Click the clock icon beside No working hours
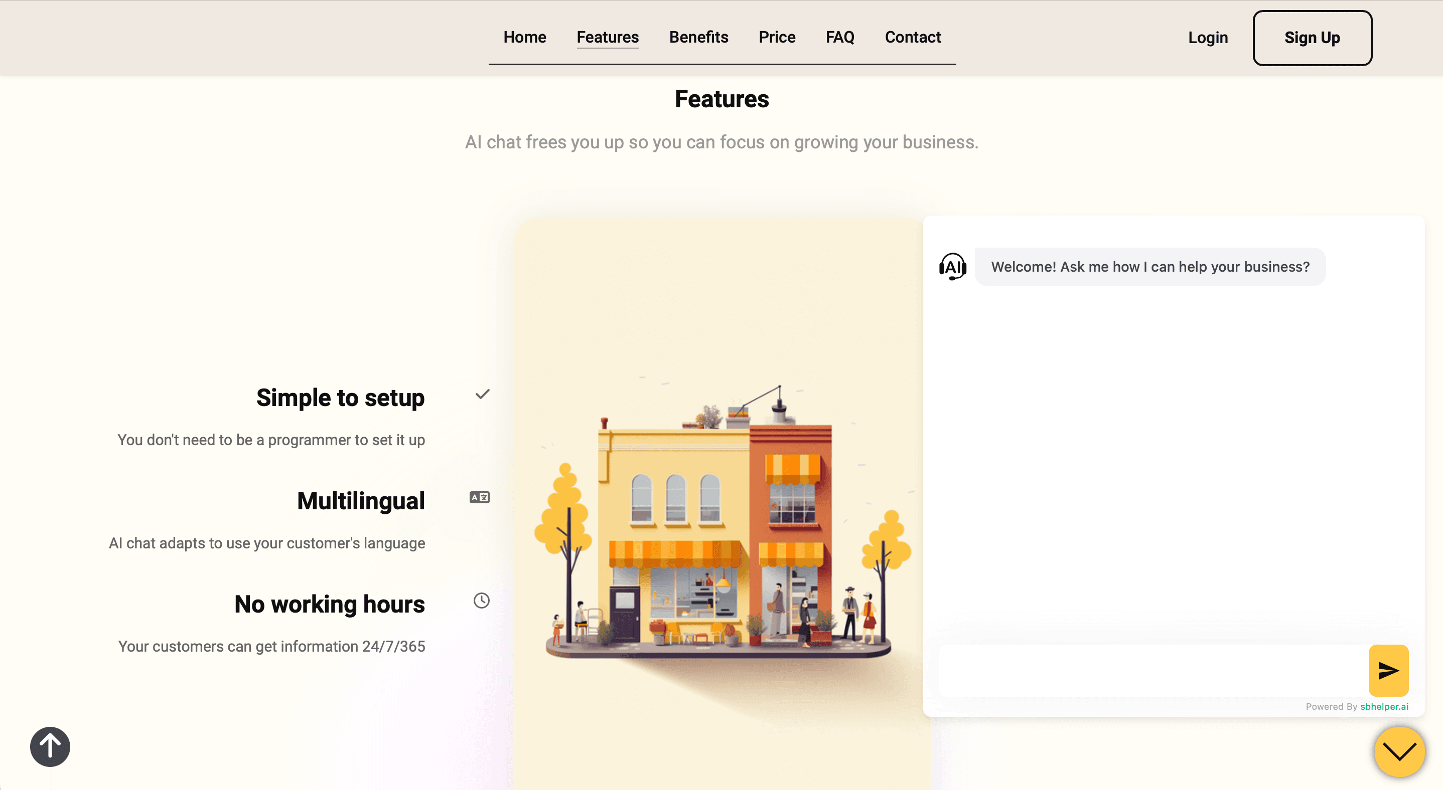Image resolution: width=1443 pixels, height=790 pixels. [481, 601]
